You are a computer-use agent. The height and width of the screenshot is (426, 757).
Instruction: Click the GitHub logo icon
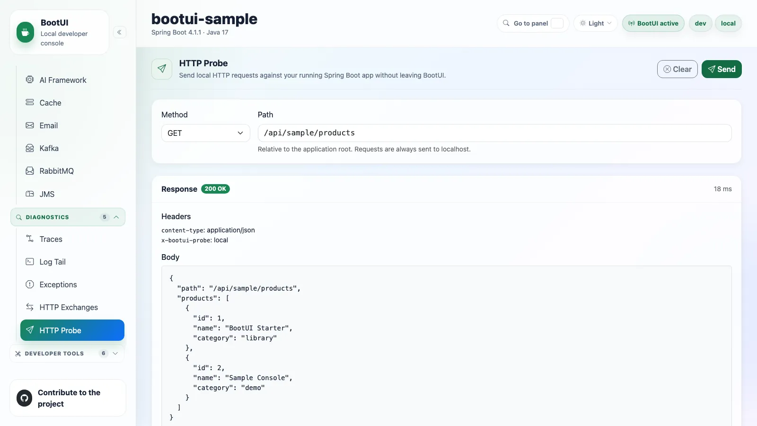pos(24,398)
